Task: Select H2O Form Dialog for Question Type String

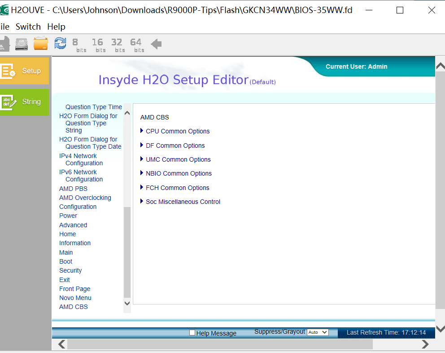Action: click(x=88, y=123)
